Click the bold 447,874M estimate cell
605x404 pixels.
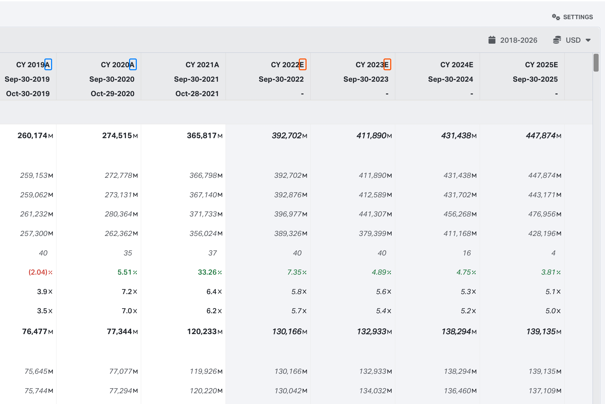pyautogui.click(x=543, y=136)
